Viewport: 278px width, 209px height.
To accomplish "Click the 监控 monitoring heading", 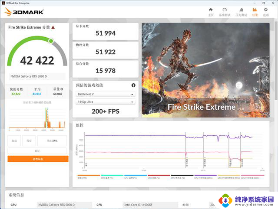I will (x=79, y=125).
